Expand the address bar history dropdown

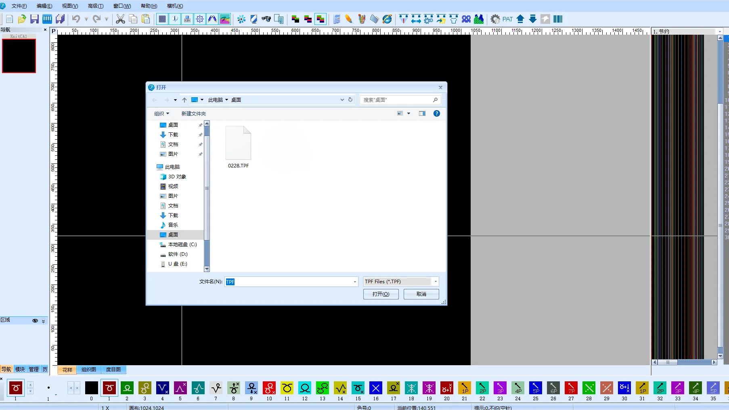pos(342,100)
